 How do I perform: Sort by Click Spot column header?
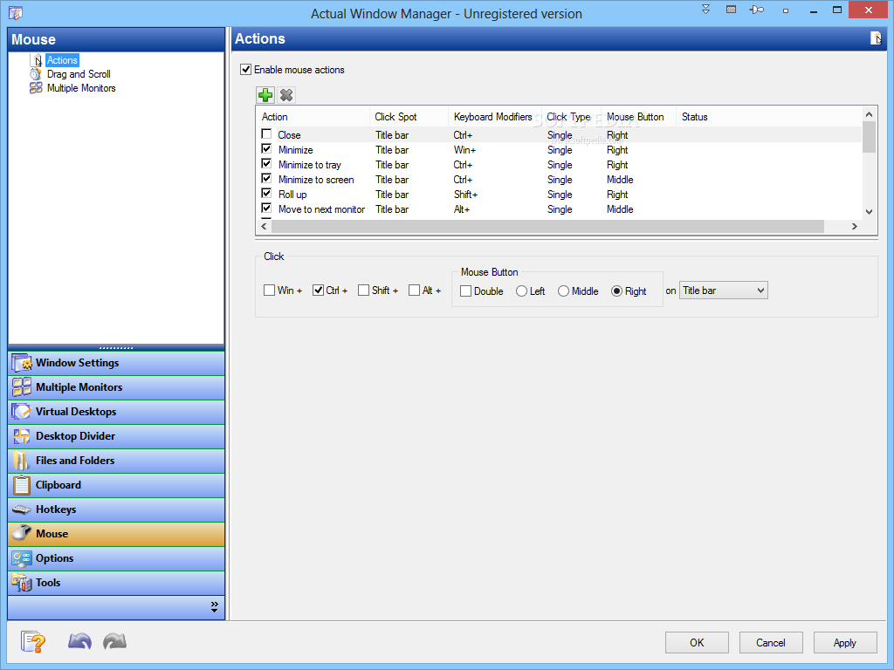click(x=409, y=117)
